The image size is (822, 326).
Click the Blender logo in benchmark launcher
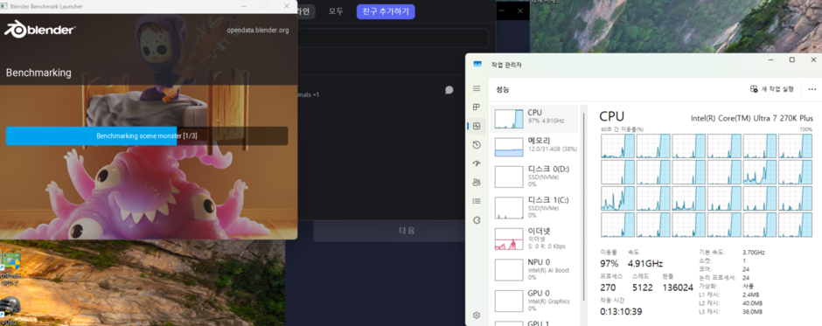(x=40, y=30)
